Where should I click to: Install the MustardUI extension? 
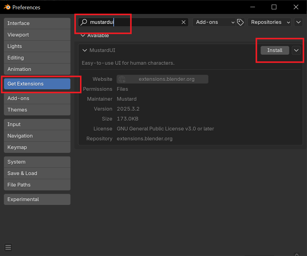click(275, 50)
